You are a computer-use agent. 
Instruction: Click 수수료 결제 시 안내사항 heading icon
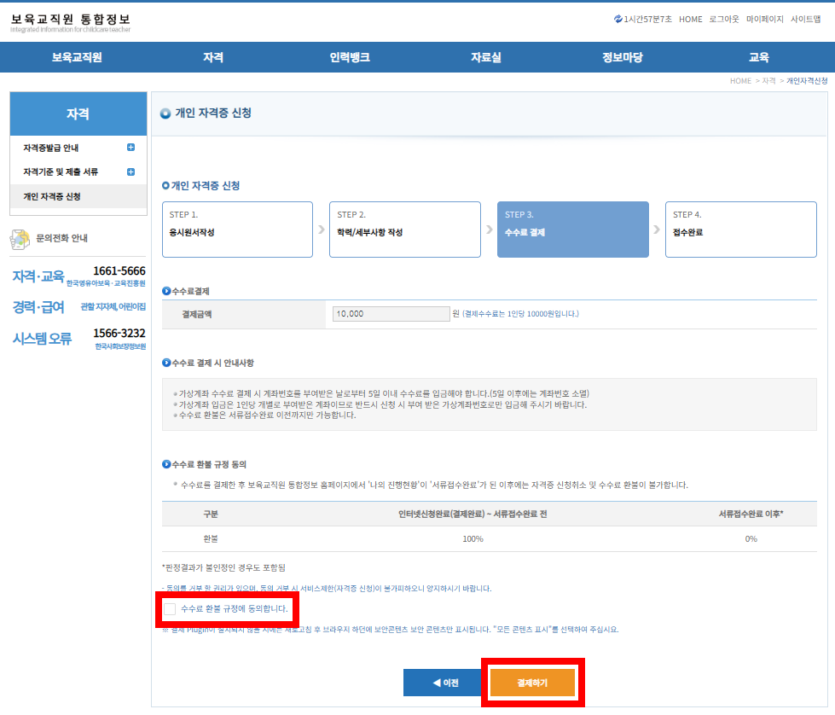point(166,363)
